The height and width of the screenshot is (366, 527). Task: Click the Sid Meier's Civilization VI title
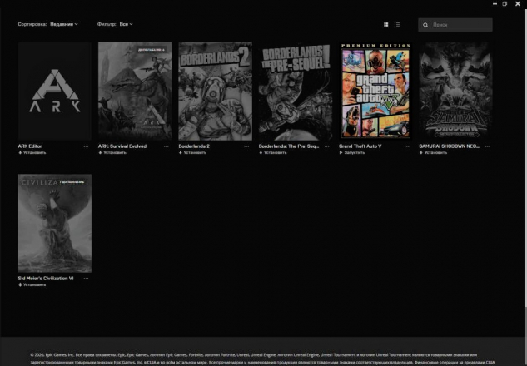click(46, 279)
